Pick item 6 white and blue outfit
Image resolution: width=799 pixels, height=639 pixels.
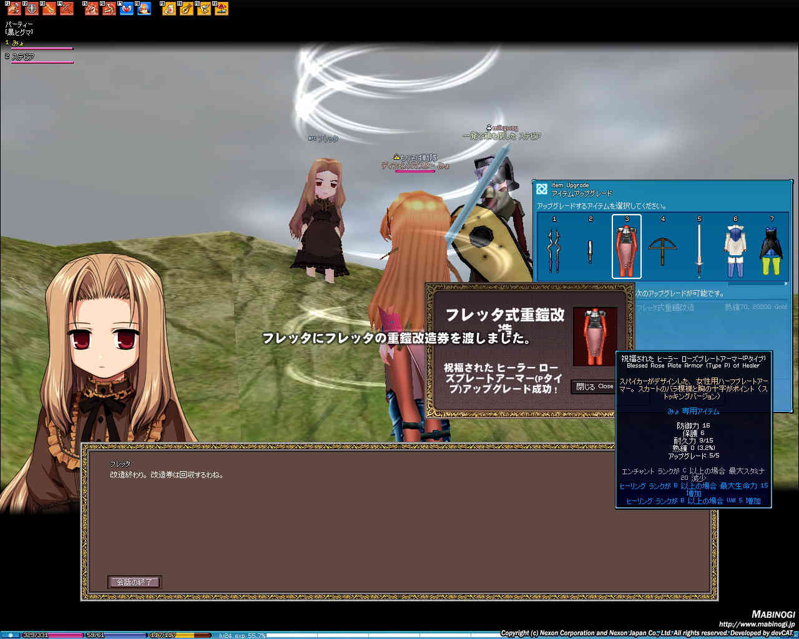pos(735,249)
